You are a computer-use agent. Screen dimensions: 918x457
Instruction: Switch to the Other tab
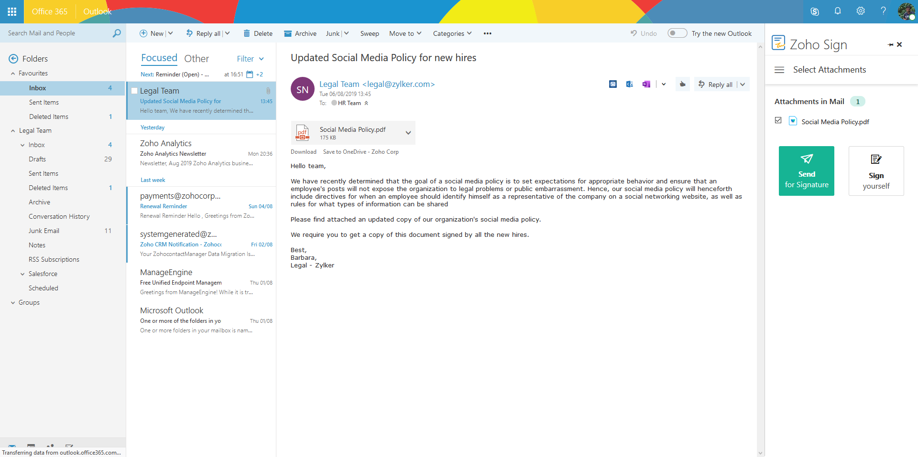pos(197,58)
